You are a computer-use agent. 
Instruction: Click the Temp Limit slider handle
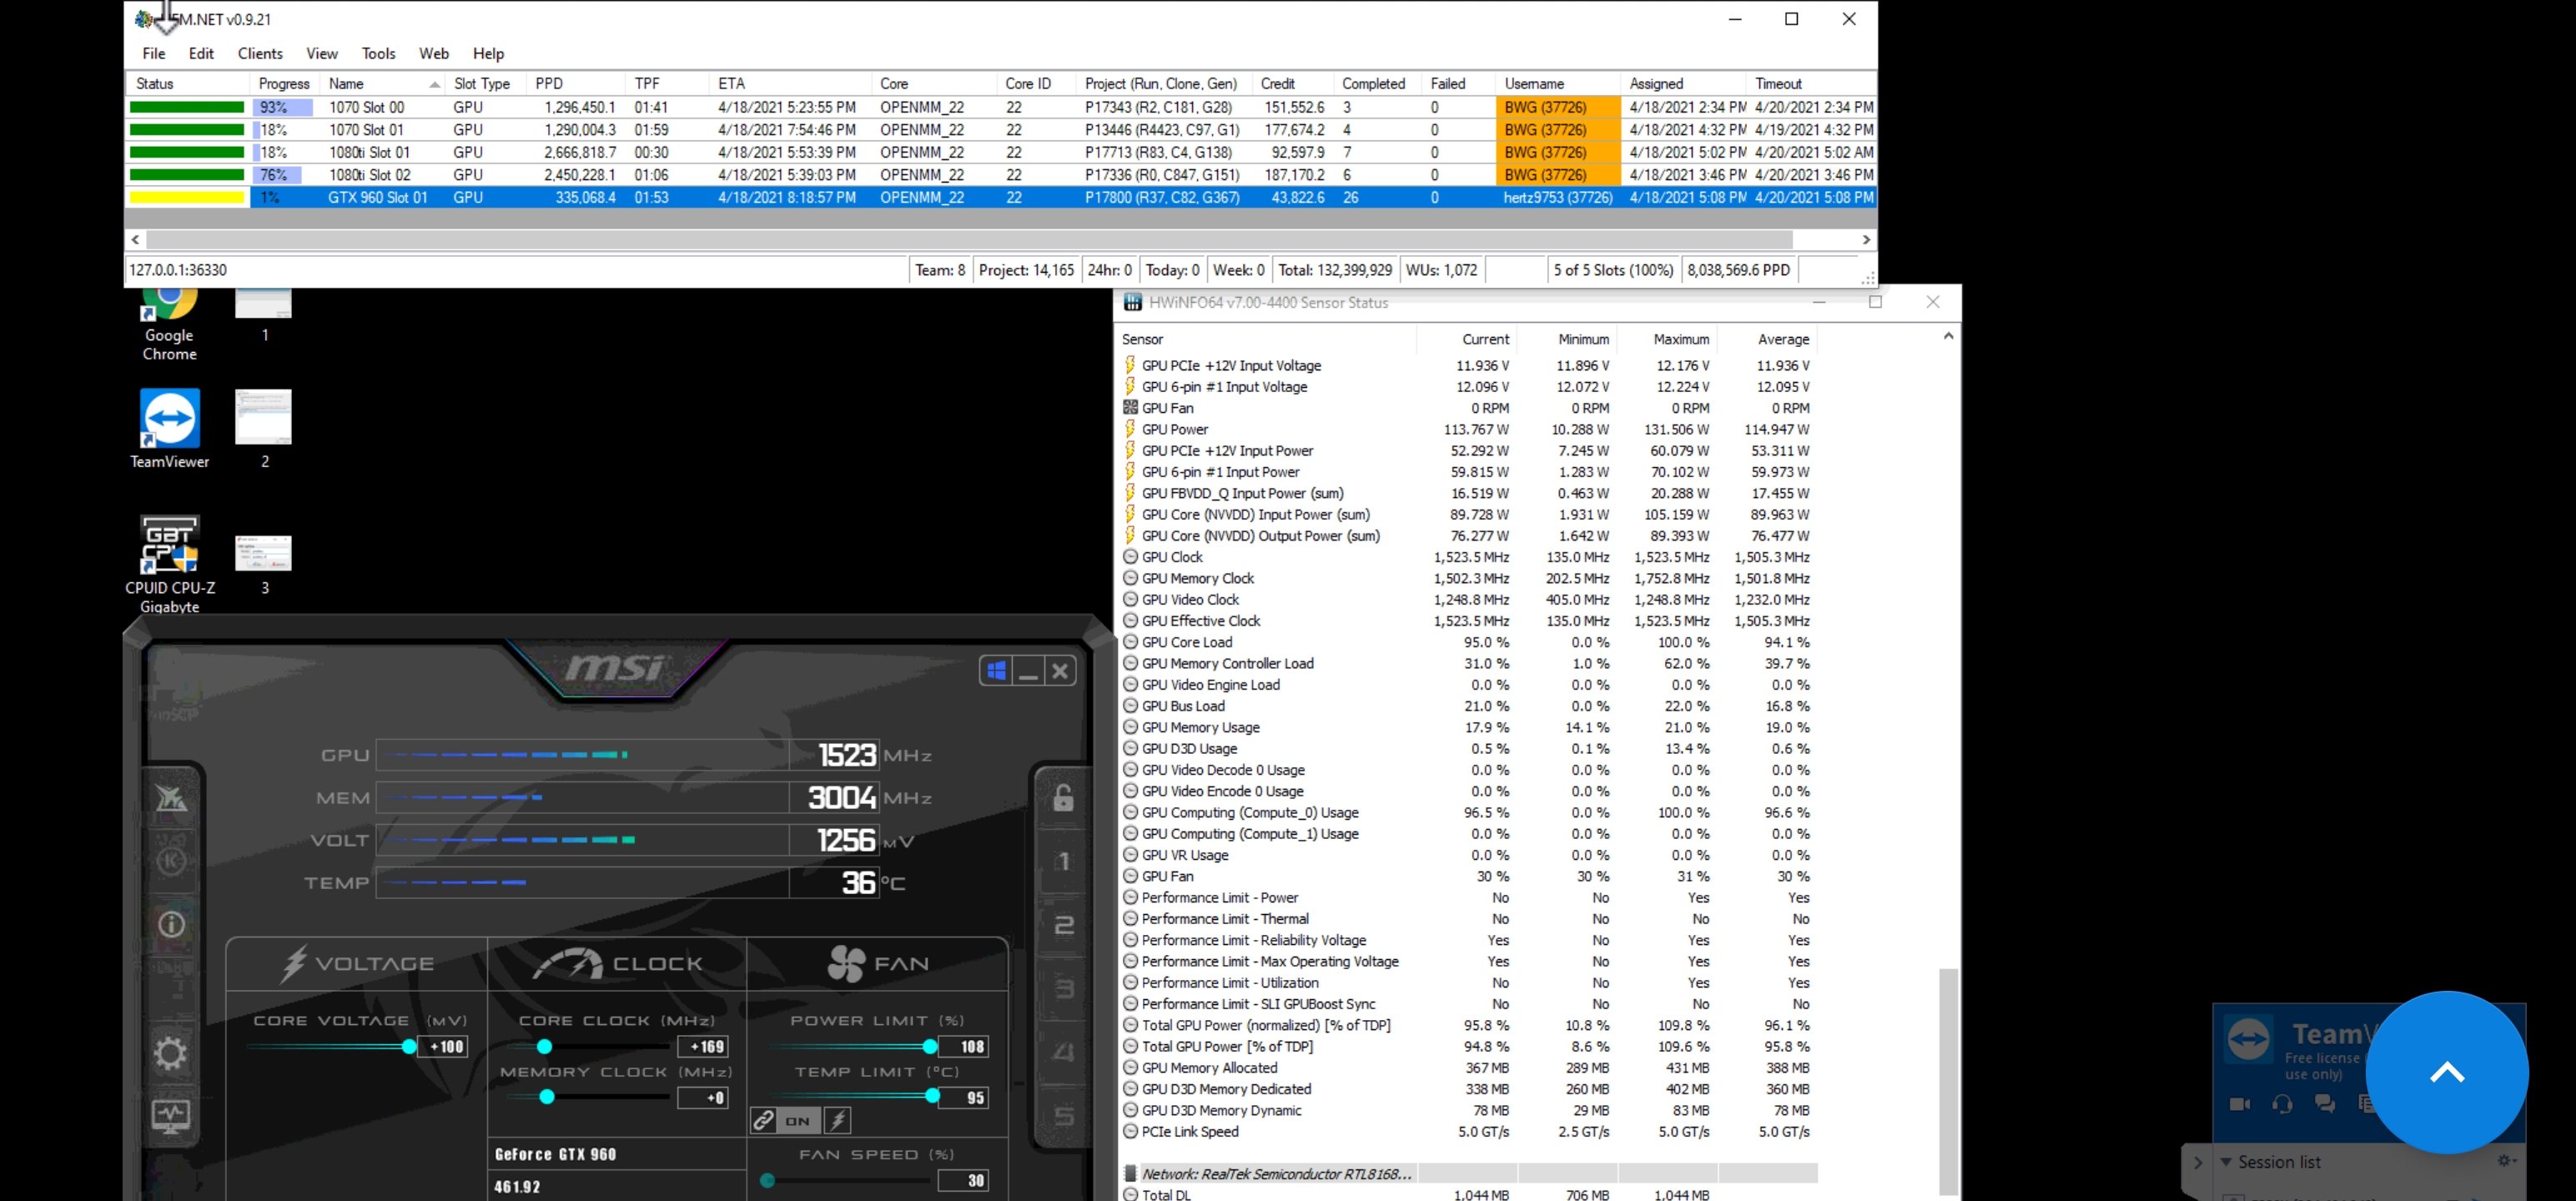click(x=933, y=1097)
